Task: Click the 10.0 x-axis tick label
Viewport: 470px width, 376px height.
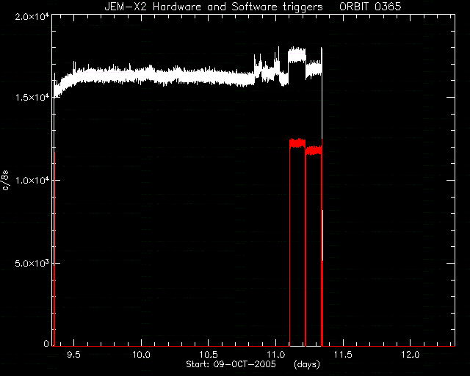Action: click(x=141, y=355)
